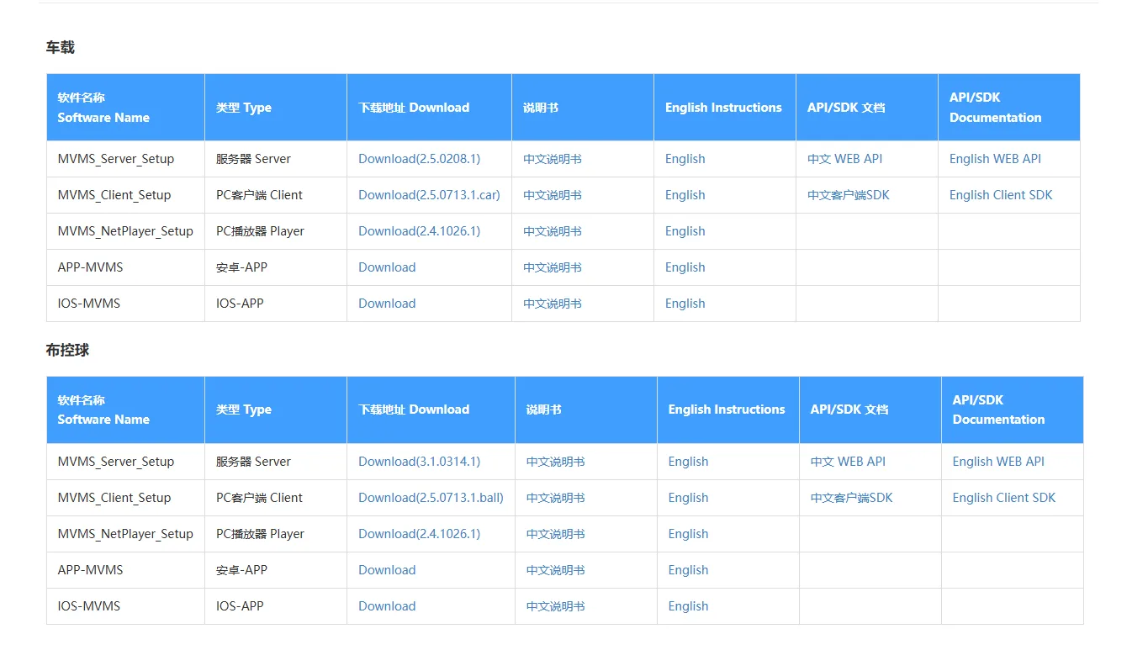This screenshot has width=1148, height=650.
Task: Select the 车载 section heading
Action: coord(61,48)
